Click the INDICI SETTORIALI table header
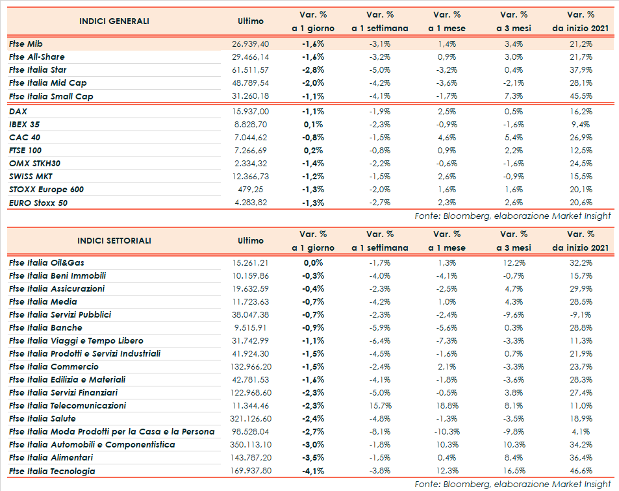 [x=114, y=240]
